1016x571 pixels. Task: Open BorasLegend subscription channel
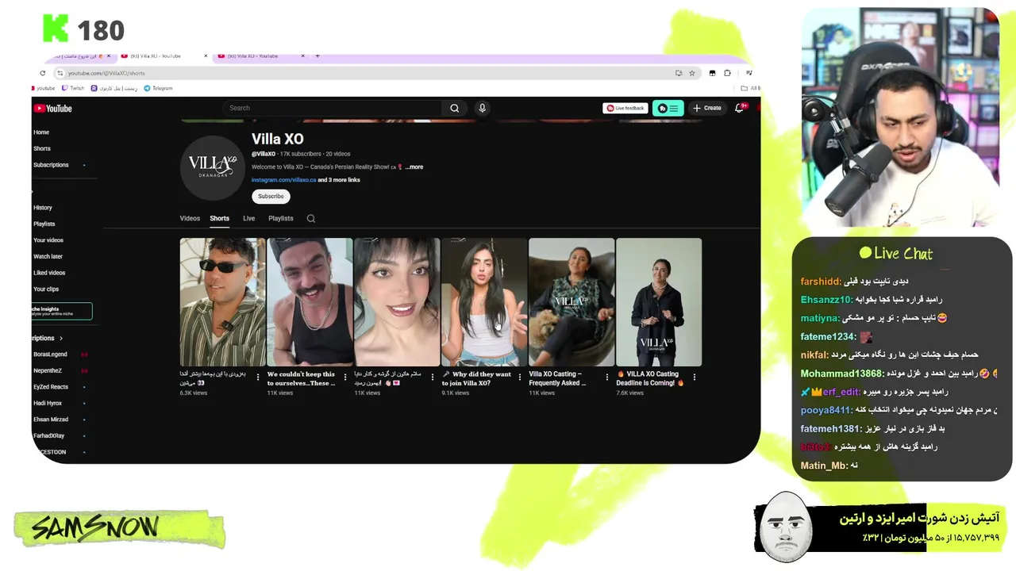[50, 354]
